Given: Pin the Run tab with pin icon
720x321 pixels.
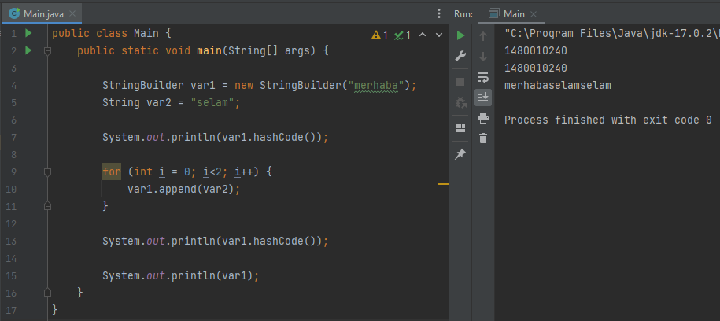Looking at the screenshot, I should pyautogui.click(x=461, y=154).
